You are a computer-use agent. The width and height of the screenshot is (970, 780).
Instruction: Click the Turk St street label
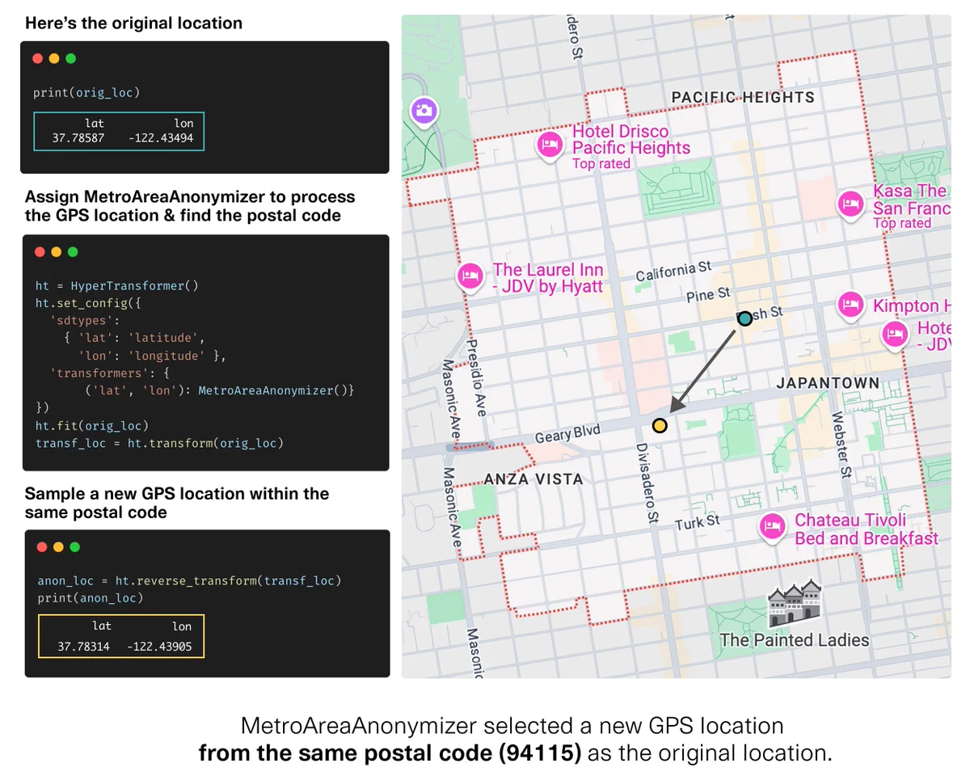pos(697,522)
